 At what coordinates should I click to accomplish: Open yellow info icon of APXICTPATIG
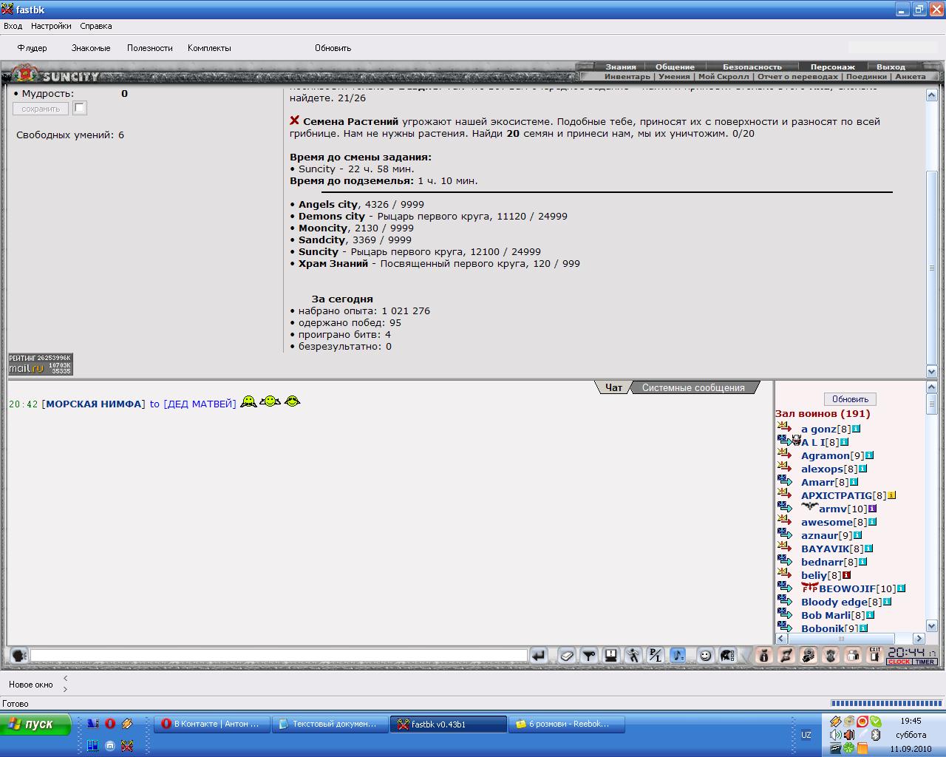click(x=892, y=495)
